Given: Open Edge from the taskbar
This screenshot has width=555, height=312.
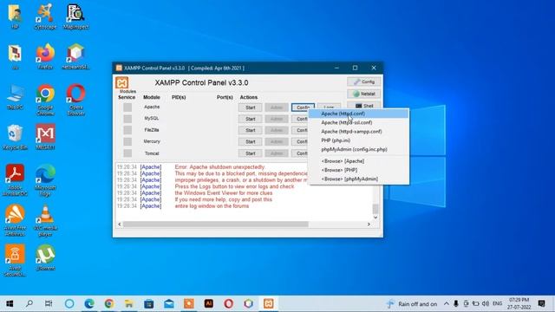Looking at the screenshot, I should coord(89,303).
